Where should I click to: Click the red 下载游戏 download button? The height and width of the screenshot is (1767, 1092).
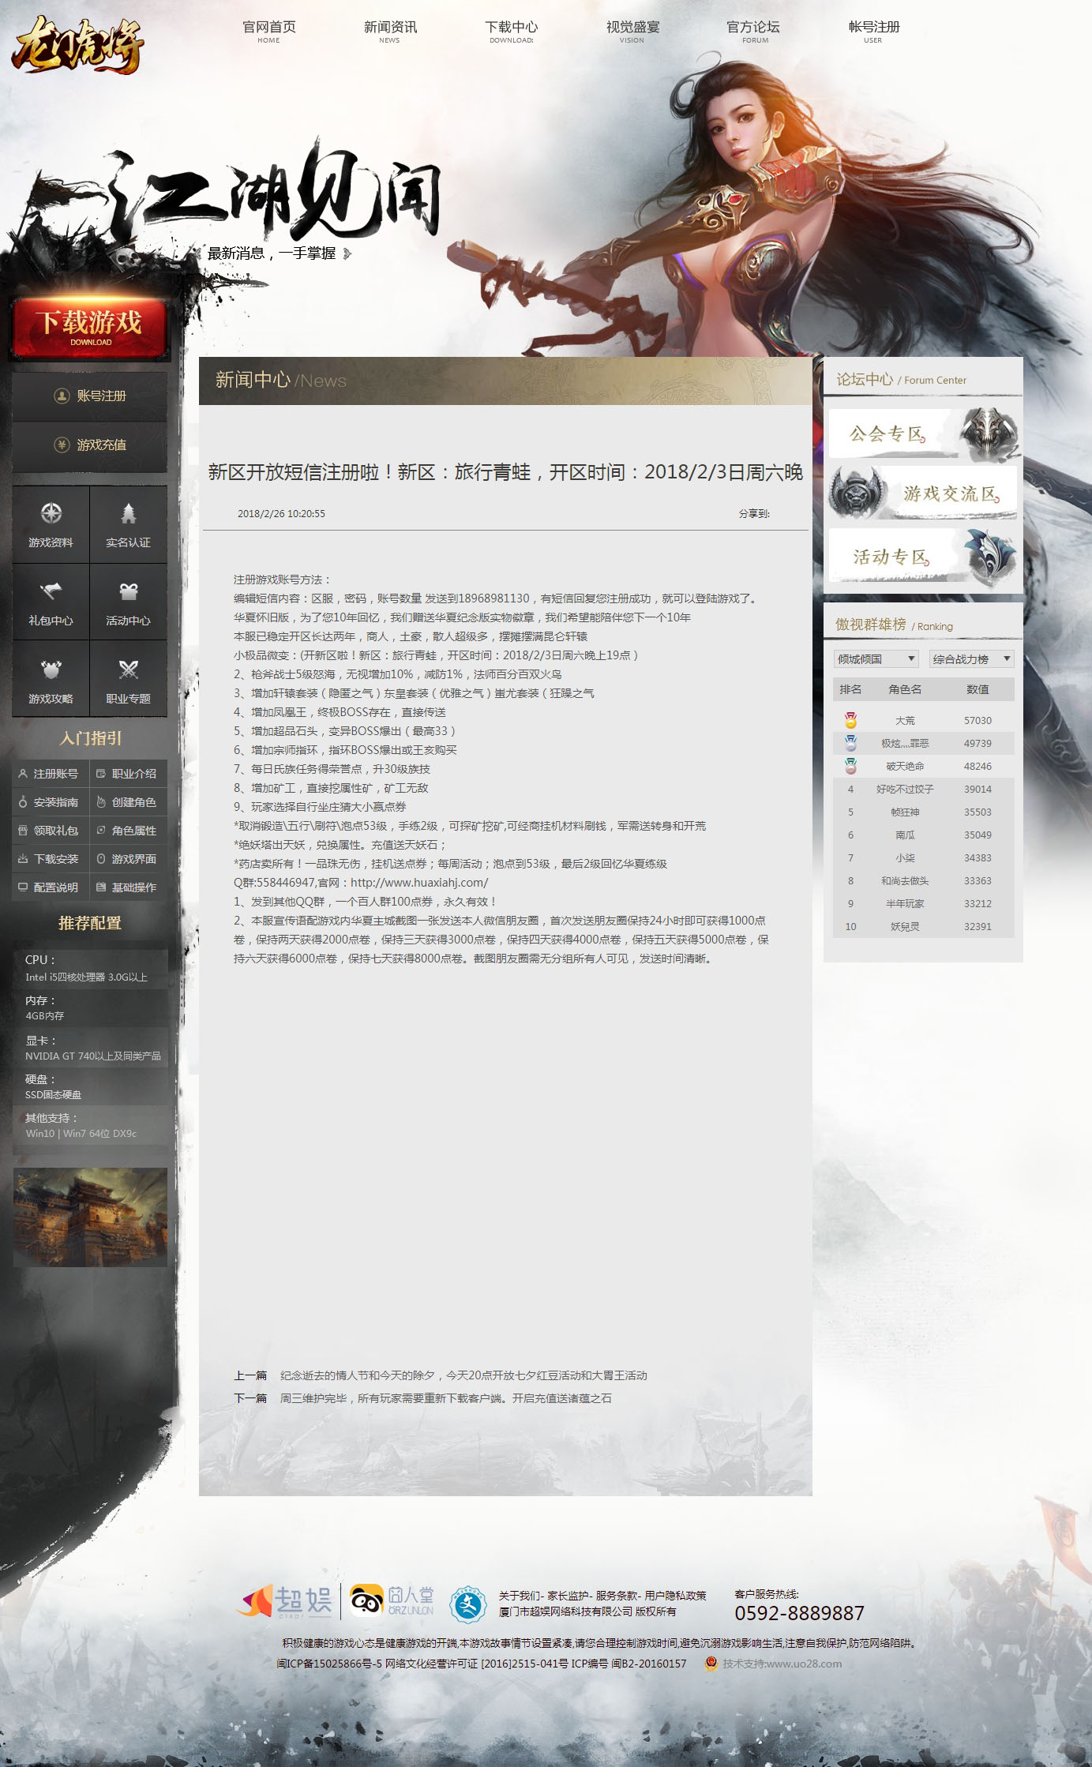89,328
